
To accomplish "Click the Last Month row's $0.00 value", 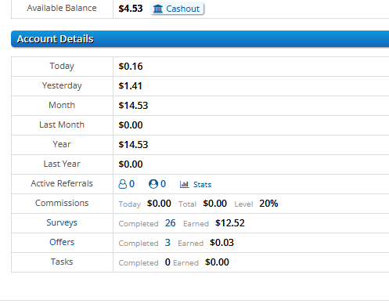I will (x=131, y=125).
